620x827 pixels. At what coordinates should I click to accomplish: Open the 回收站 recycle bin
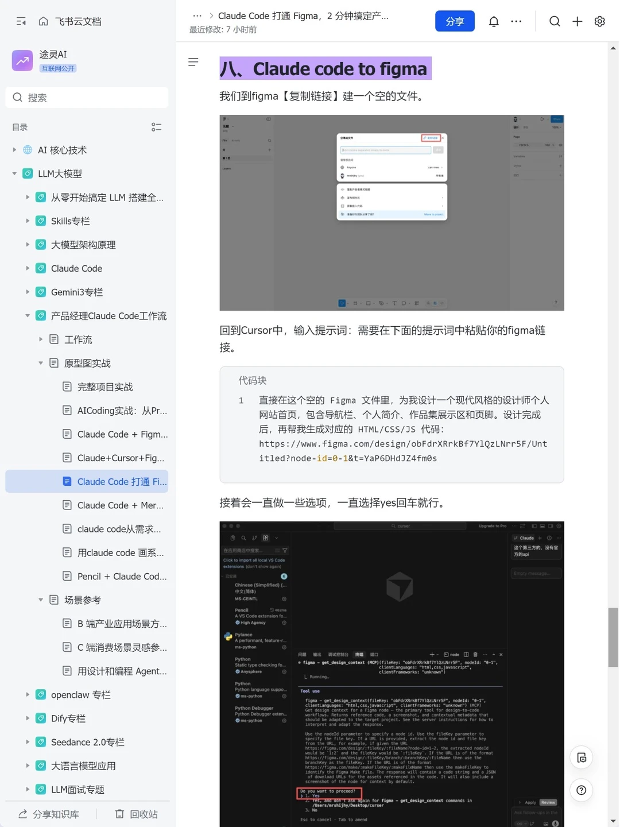[137, 814]
